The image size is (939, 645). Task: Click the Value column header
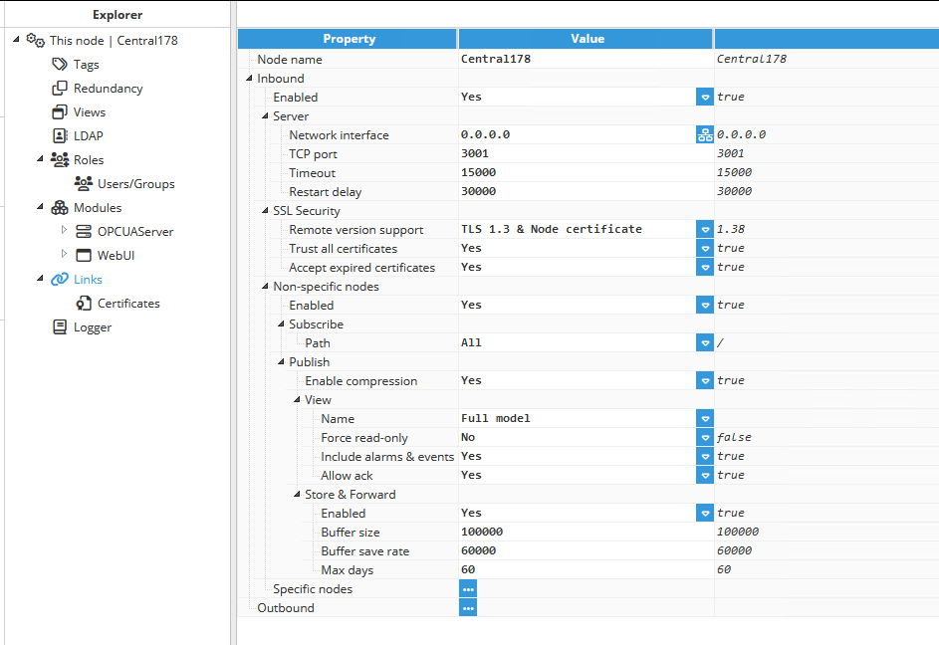click(x=586, y=39)
